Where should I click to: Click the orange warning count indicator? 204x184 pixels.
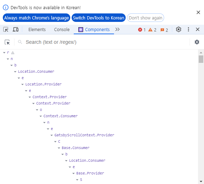coord(152,30)
